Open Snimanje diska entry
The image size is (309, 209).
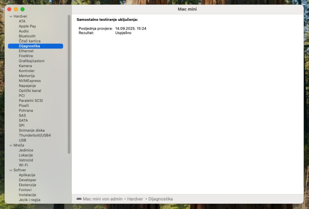32,130
